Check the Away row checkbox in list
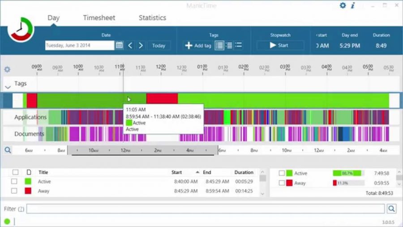Viewport: 403px width, 227px height. click(x=14, y=191)
